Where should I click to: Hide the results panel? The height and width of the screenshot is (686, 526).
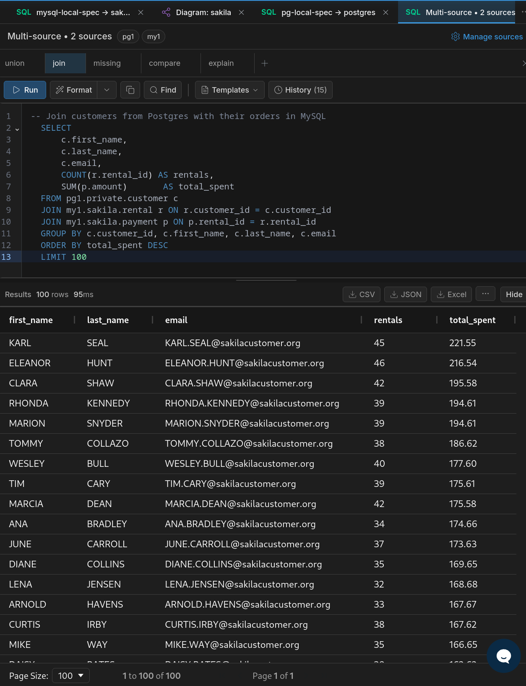coord(514,295)
